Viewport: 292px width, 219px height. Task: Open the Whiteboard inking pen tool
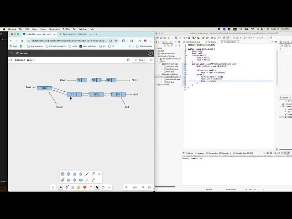click(73, 188)
